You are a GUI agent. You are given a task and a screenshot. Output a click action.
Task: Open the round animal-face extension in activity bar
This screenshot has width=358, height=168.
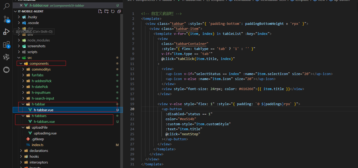click(x=6, y=70)
